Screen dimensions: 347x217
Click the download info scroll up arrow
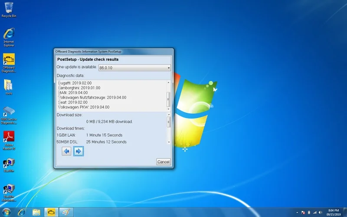[x=169, y=115]
